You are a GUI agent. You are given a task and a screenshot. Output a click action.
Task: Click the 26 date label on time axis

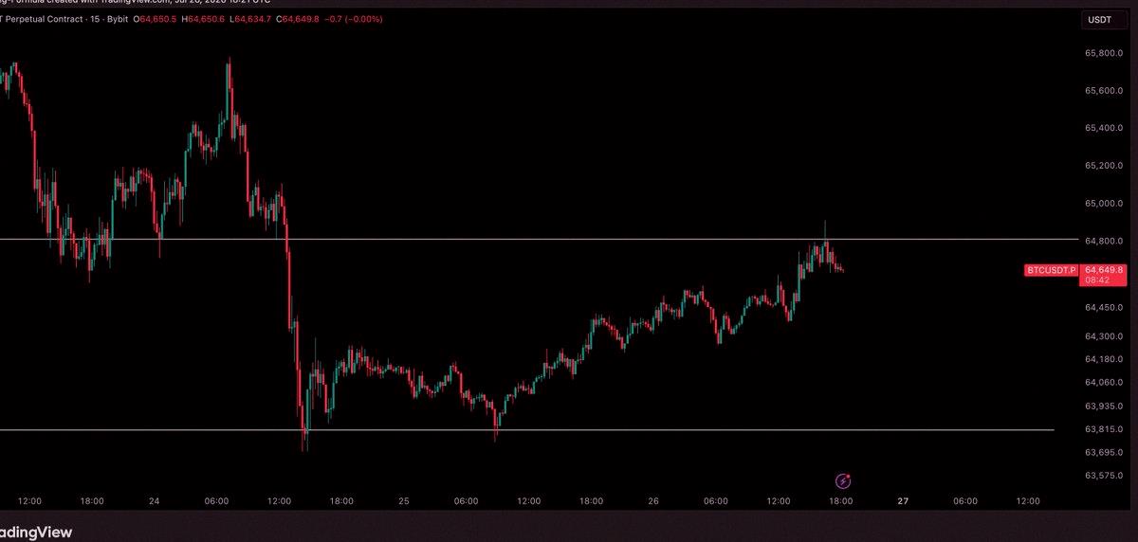653,500
